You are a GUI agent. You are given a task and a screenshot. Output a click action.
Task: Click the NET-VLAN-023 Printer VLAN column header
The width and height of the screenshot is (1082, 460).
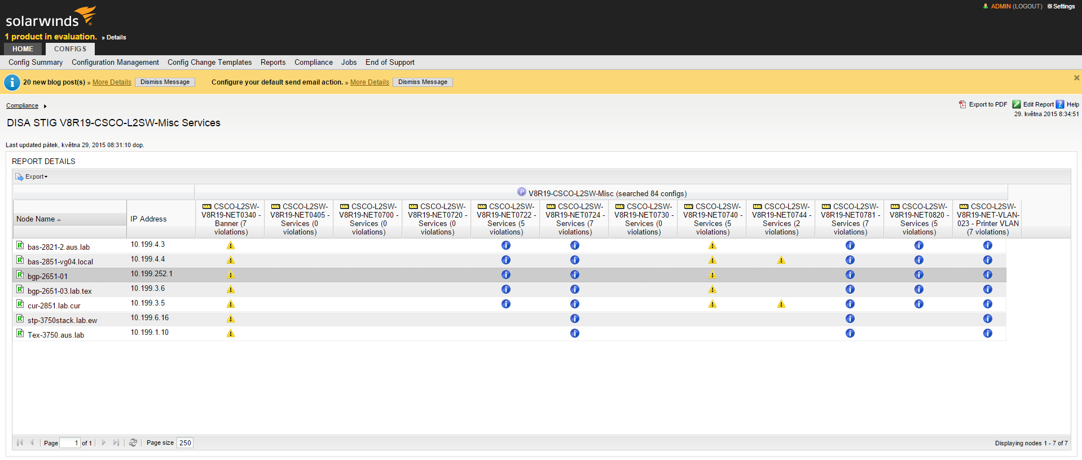(988, 219)
